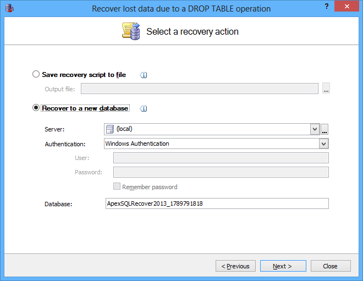Expand the Authentication dropdown arrow

(323, 144)
